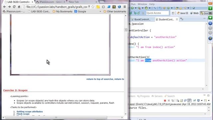This screenshot has width=213, height=120.
Task: Click the yellow note extension icon in Chrome
Action: point(98,7)
